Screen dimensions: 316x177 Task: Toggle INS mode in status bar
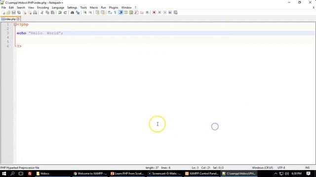coord(307,168)
